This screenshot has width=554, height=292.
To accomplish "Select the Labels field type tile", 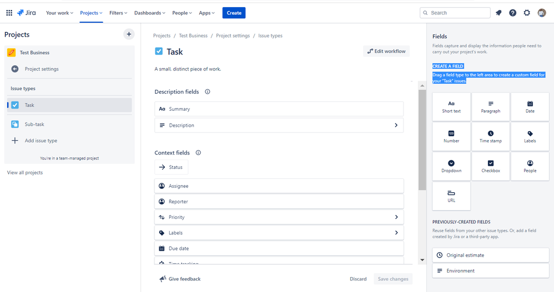I will click(x=530, y=136).
